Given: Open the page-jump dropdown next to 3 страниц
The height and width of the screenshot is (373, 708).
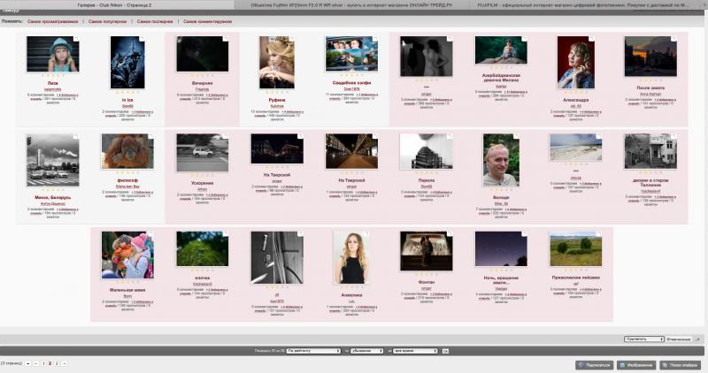Looking at the screenshot, I should tap(27, 363).
